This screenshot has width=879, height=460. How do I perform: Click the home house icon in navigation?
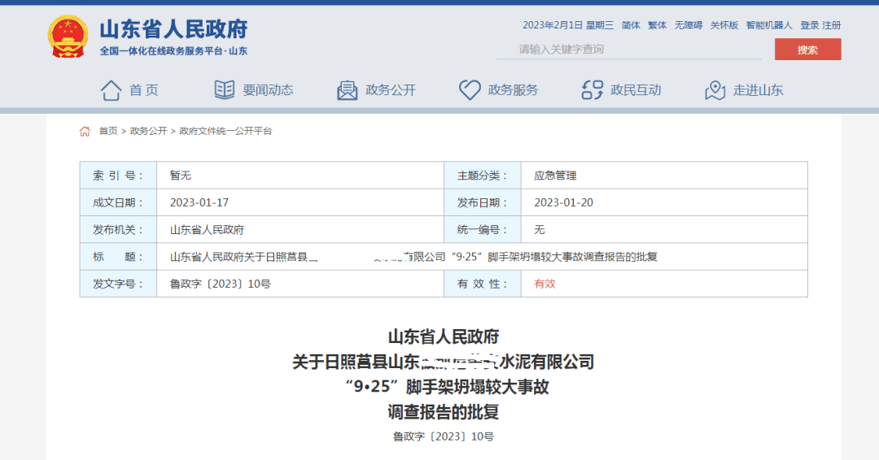[x=111, y=90]
